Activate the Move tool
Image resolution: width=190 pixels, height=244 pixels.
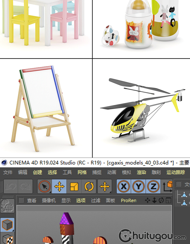pyautogui.click(x=59, y=186)
